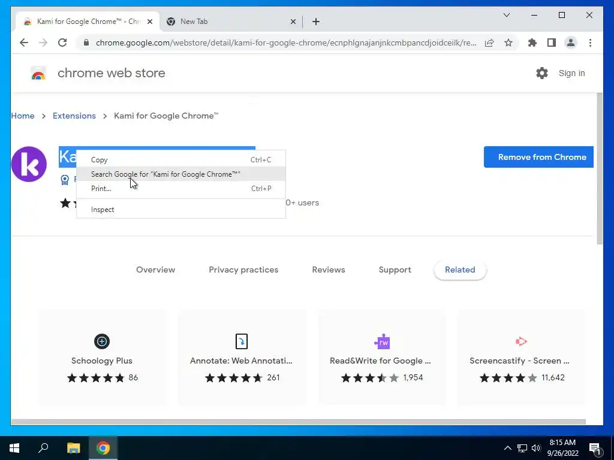Click the 86 rating count
614x460 pixels.
133,377
